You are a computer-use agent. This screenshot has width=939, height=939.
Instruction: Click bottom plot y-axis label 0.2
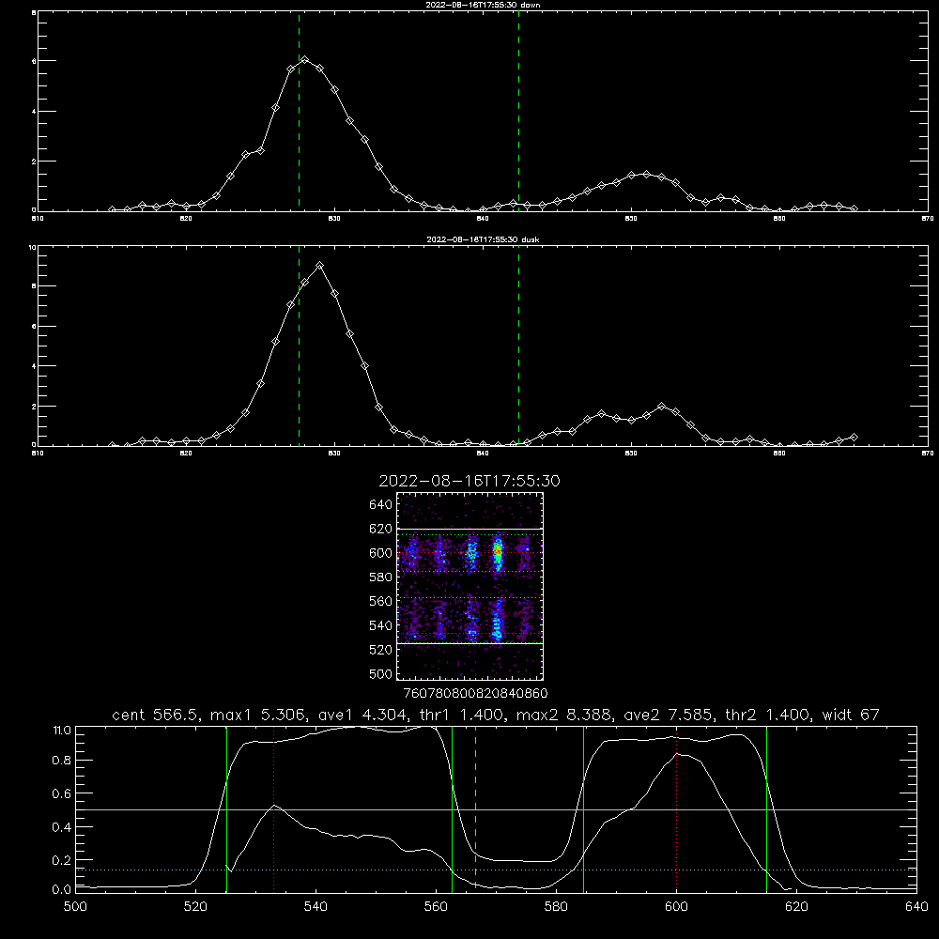pos(62,860)
